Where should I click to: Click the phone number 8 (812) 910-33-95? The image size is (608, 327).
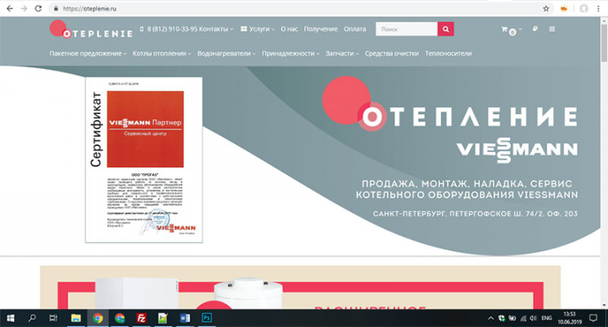pyautogui.click(x=171, y=29)
